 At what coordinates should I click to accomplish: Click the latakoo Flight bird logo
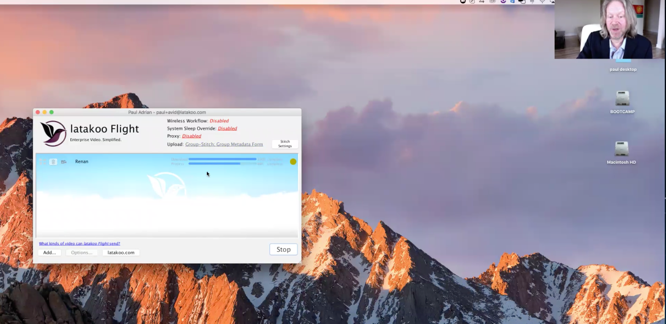(x=53, y=133)
